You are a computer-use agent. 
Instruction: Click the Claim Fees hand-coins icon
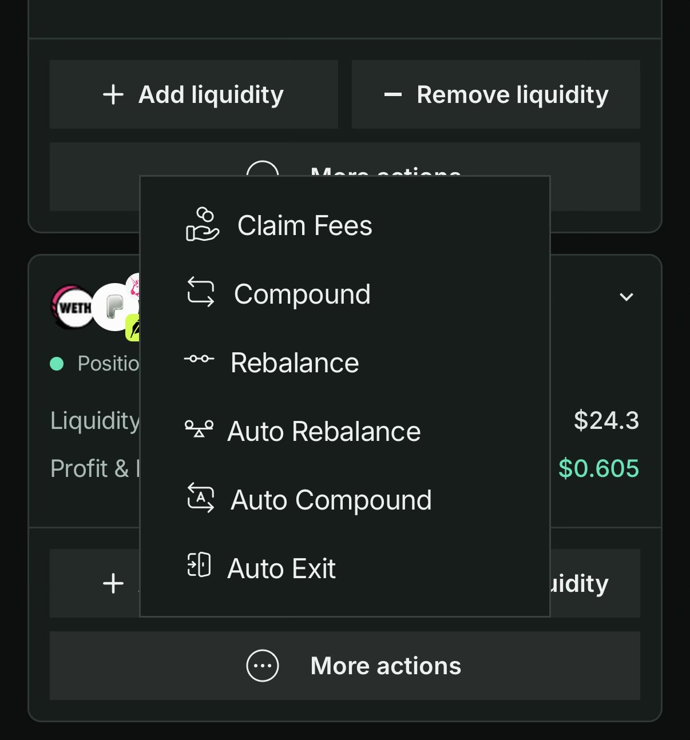coord(202,224)
